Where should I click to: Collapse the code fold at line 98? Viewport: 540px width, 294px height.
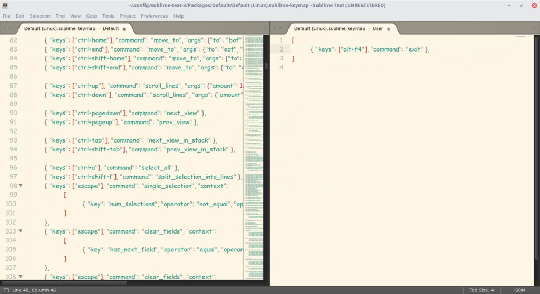coord(21,186)
